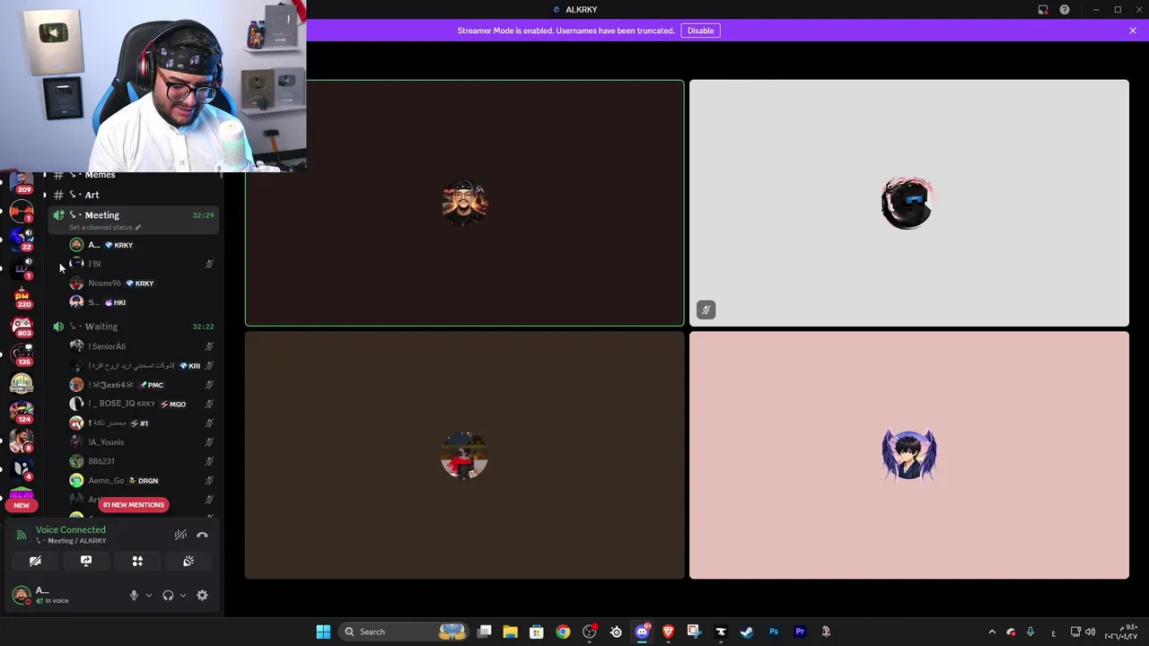Open the Discord help icon
Image resolution: width=1149 pixels, height=646 pixels.
point(1065,10)
